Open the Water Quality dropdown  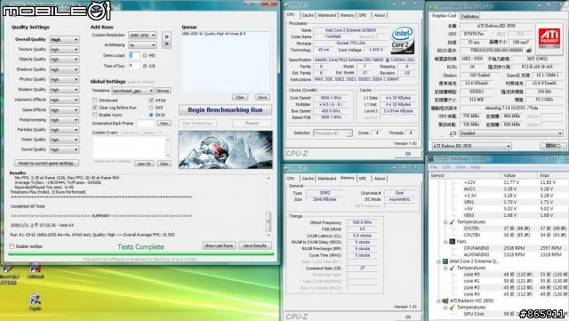[64, 140]
